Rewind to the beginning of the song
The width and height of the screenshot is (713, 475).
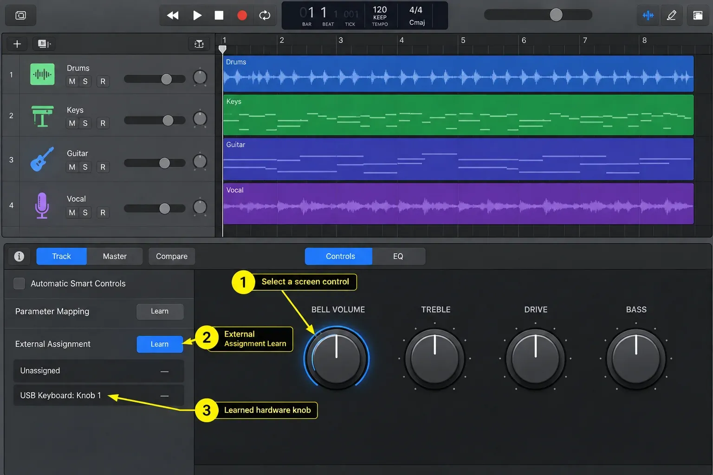(173, 15)
